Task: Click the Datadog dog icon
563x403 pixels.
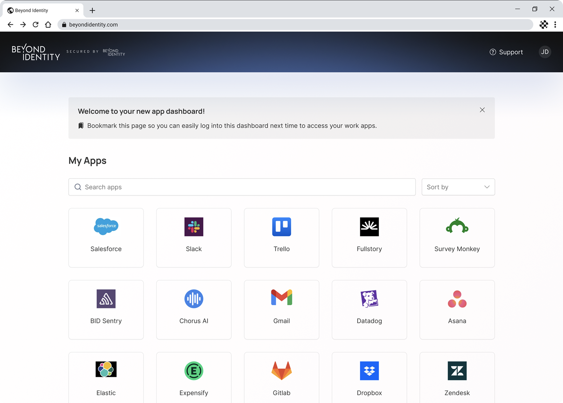Action: [369, 299]
